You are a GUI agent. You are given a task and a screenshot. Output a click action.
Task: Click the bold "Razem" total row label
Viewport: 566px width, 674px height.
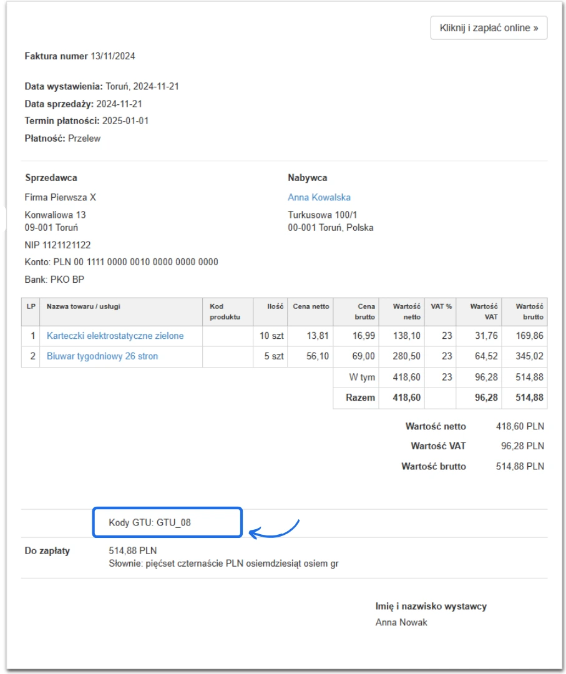point(361,398)
